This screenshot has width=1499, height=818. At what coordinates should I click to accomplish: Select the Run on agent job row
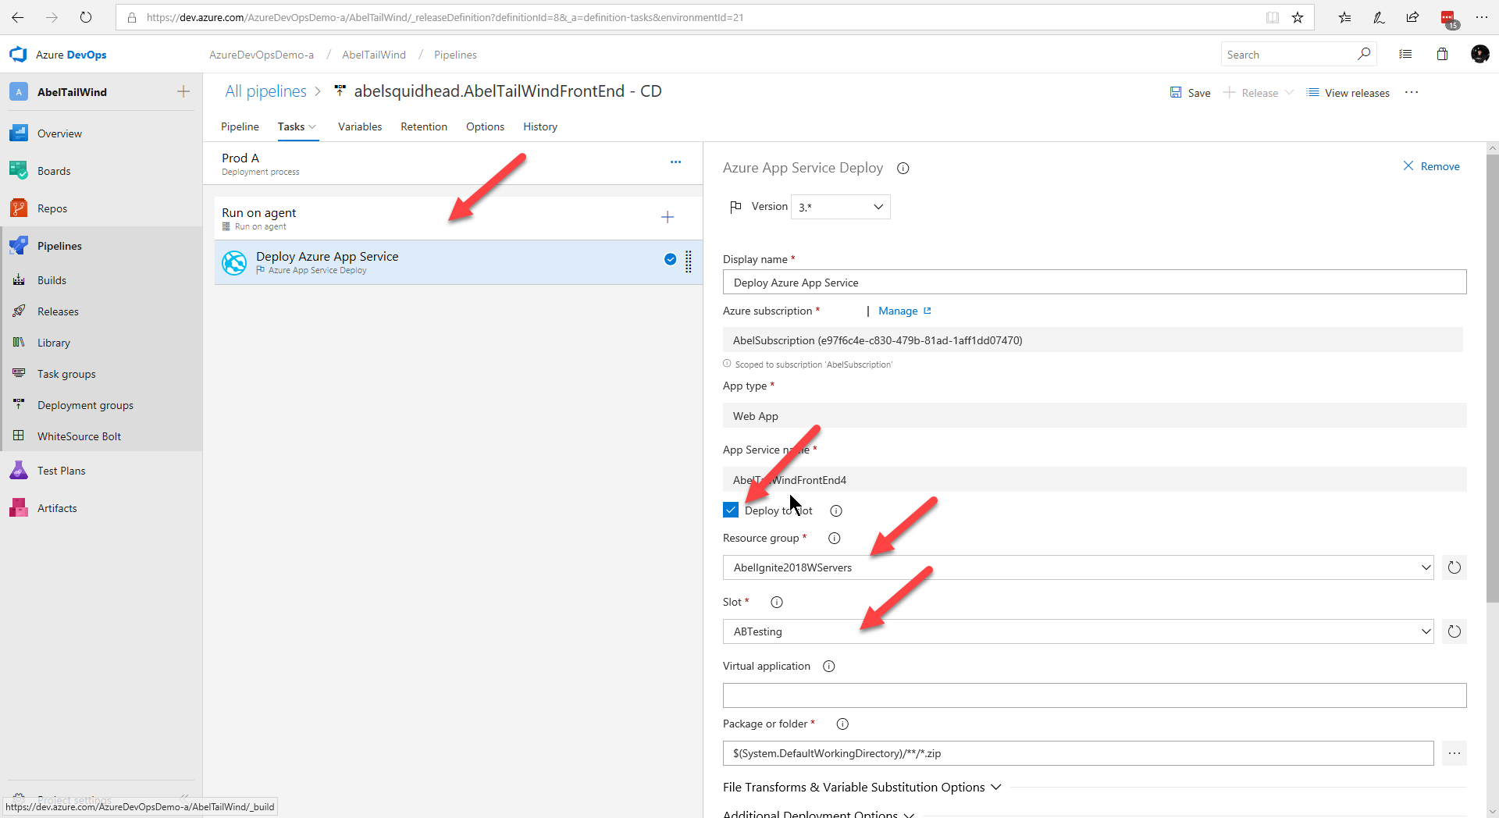pyautogui.click(x=458, y=218)
